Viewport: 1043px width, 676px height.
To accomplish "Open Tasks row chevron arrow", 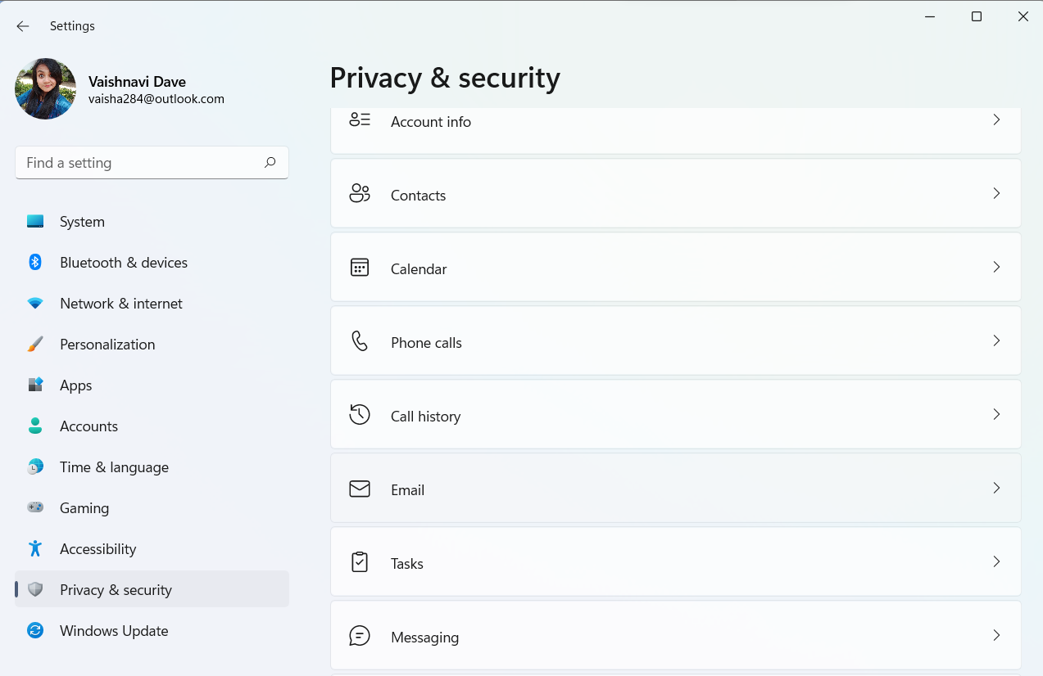I will pyautogui.click(x=996, y=562).
